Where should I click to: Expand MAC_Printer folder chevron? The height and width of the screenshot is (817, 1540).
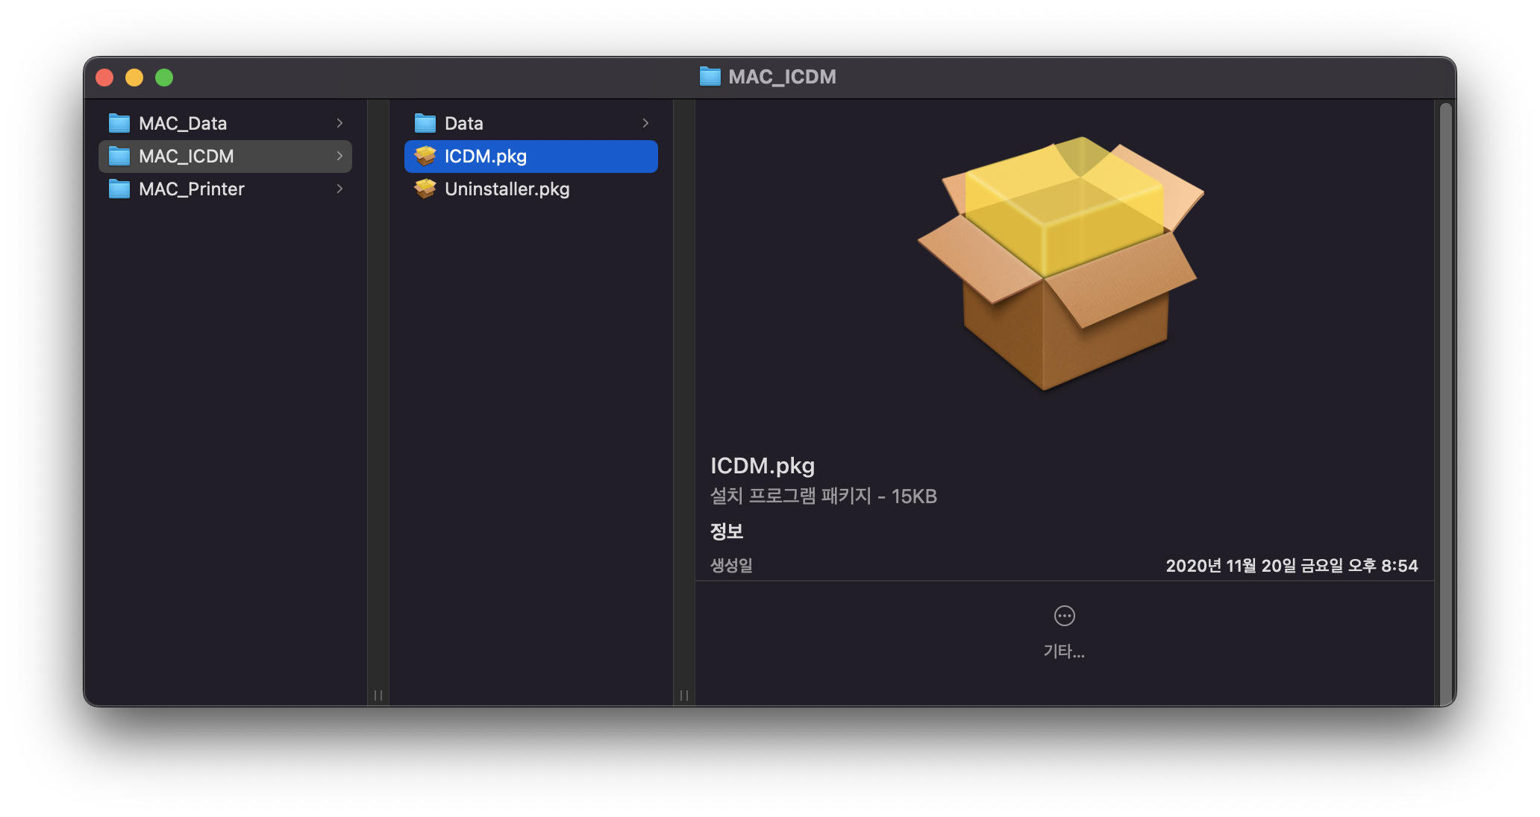[339, 189]
